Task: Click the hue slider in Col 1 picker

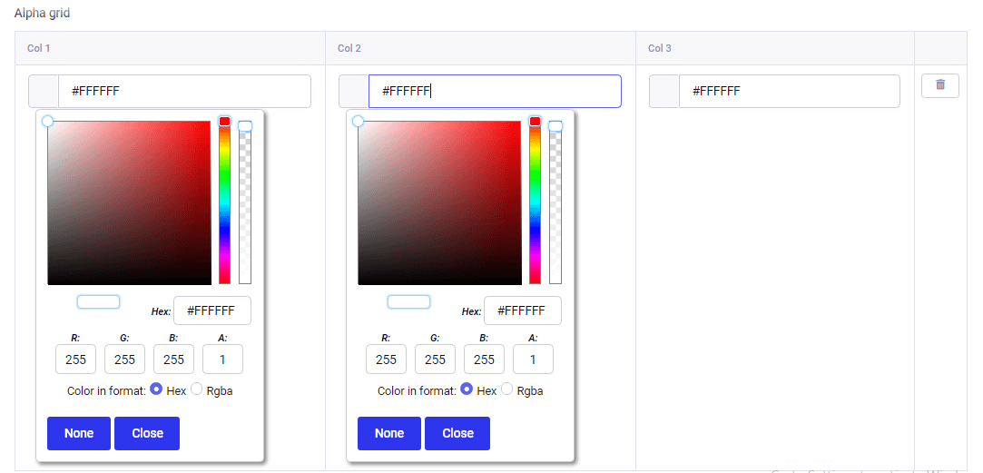Action: point(224,202)
